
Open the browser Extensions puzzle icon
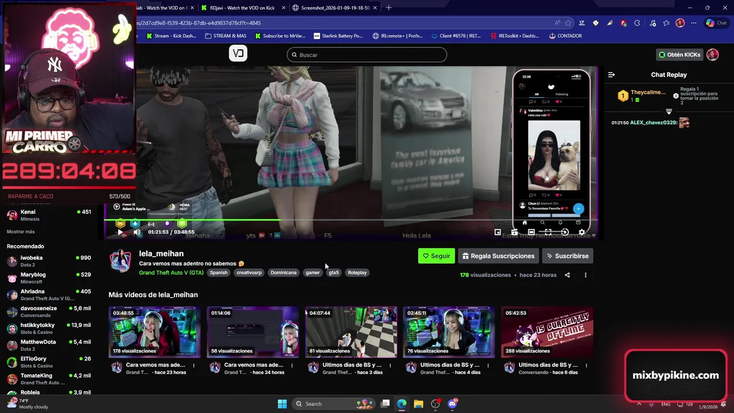(x=637, y=23)
